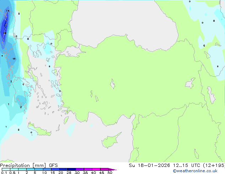Screen dimensions: 225x174
Task: Click the 30 mm violet legend swatch
Action: (79, 169)
